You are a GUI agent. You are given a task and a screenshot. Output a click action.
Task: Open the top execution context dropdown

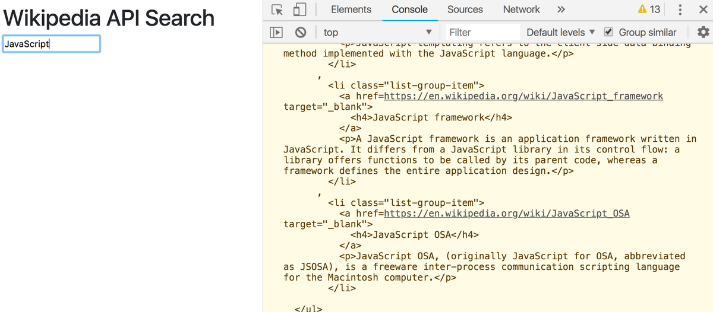[378, 33]
